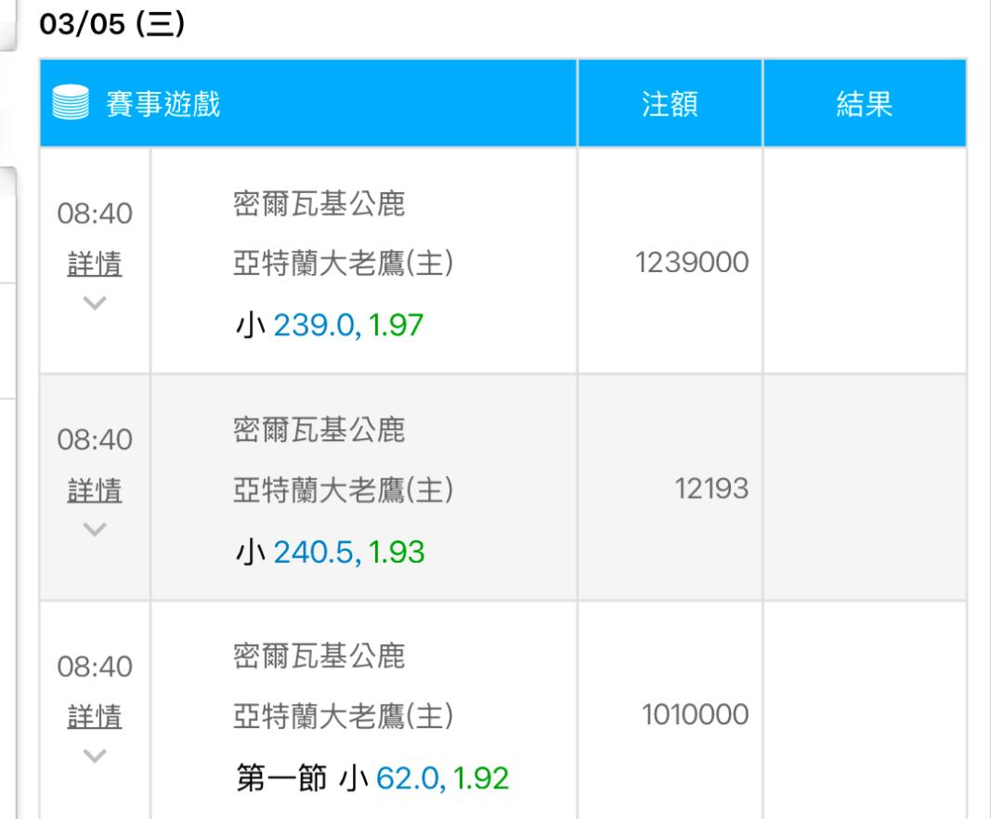Viewport: 1003px width, 819px height.
Task: Click bet amount 1239000
Action: (692, 262)
